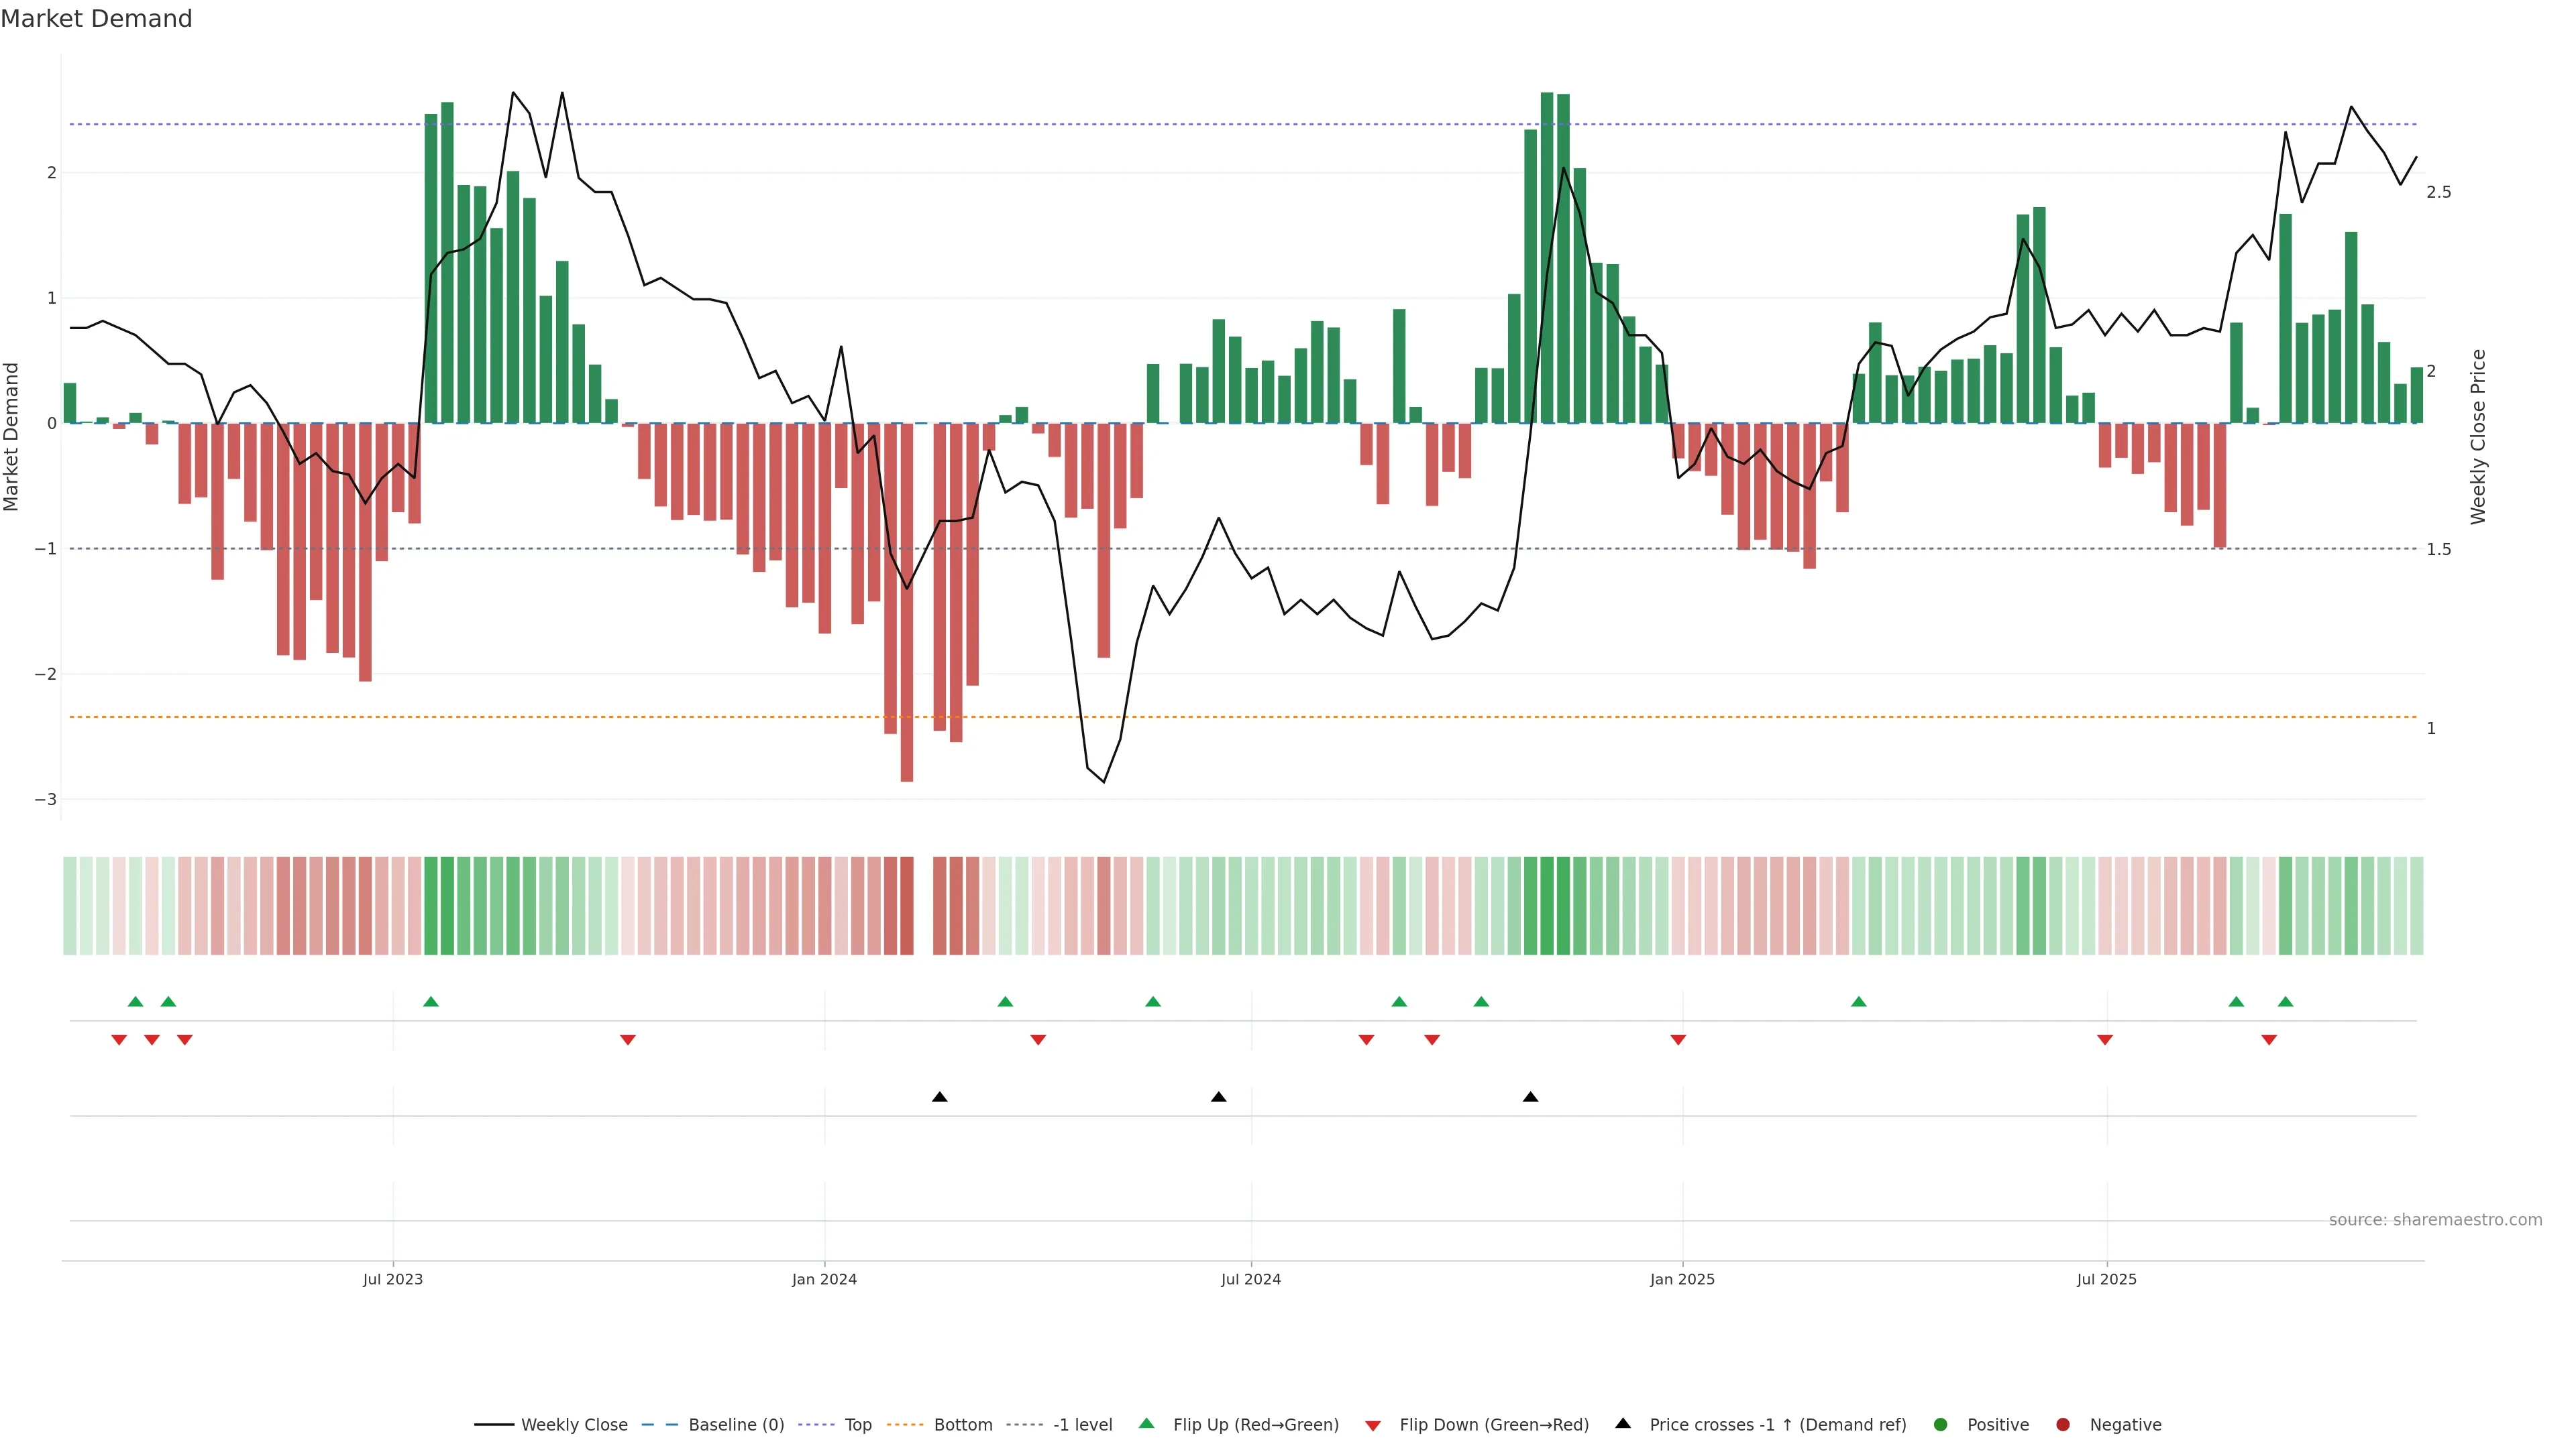
Task: Click the rightmost red flip-down triangle marker
Action: 2269,1040
